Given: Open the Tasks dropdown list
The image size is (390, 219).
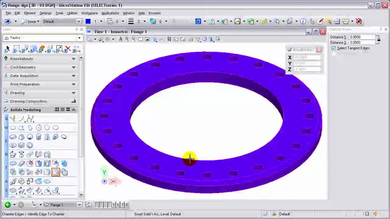Looking at the screenshot, I should 79,38.
